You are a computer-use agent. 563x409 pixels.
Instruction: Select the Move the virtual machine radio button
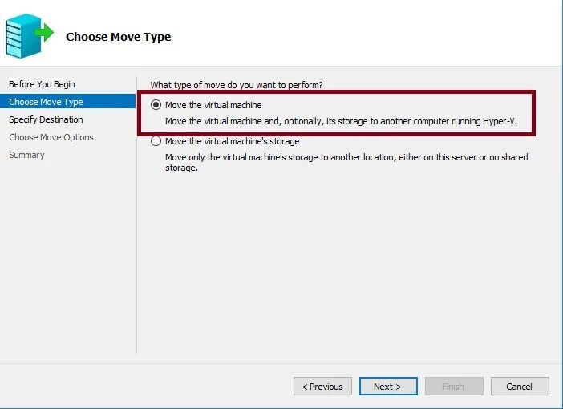coord(156,105)
